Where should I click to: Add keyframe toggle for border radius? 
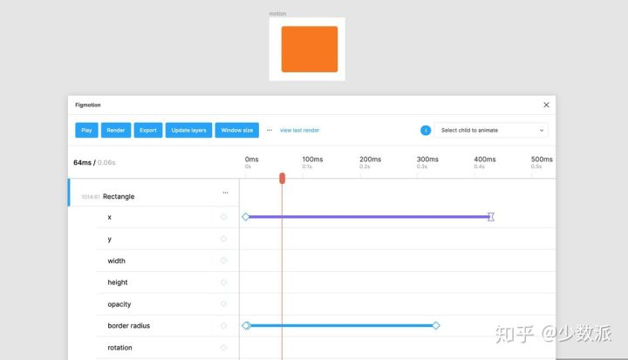[x=223, y=325]
